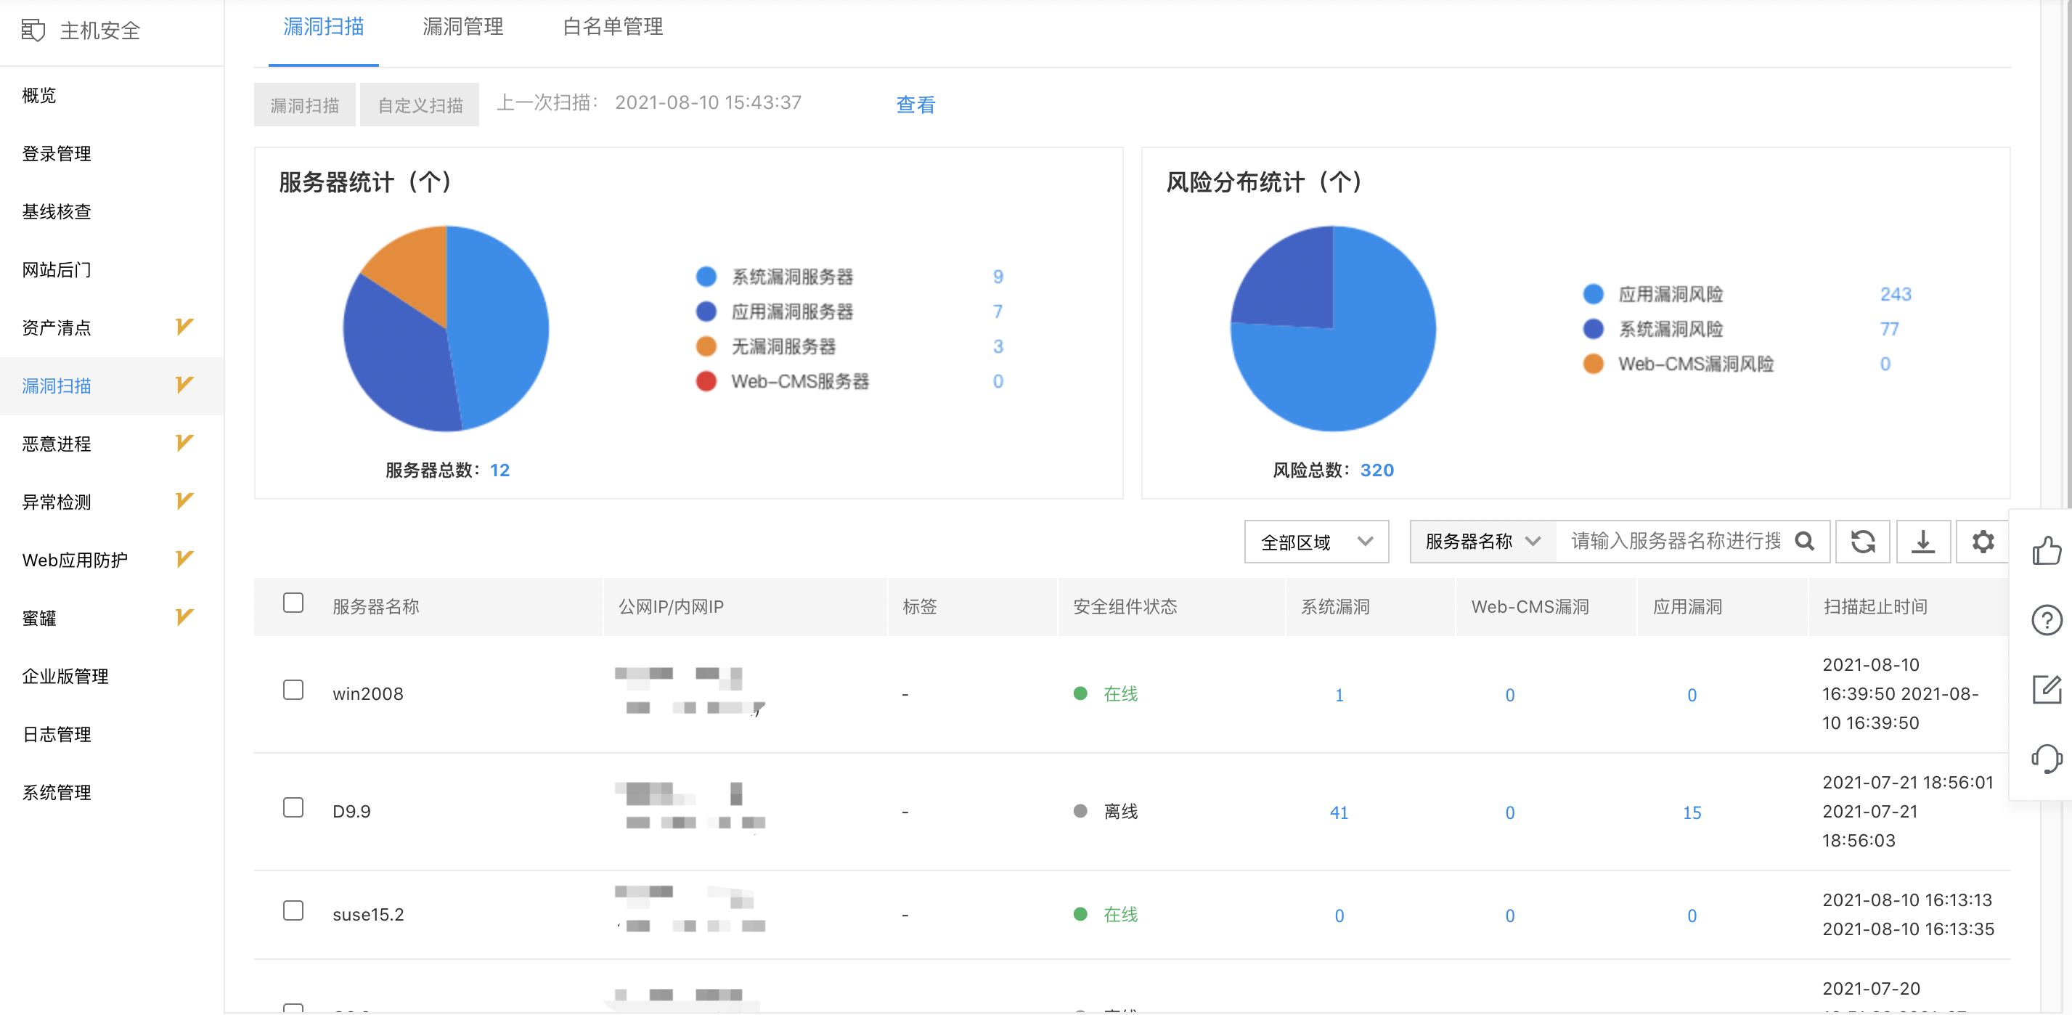Click the Web-CMS服务器 red legend dot
The image size is (2072, 1015).
(x=706, y=380)
